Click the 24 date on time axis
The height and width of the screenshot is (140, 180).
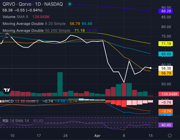(65, 135)
